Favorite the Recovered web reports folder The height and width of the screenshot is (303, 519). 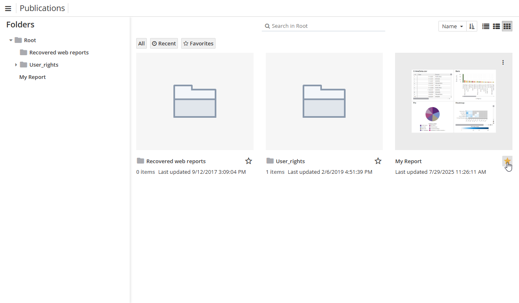[x=249, y=161]
